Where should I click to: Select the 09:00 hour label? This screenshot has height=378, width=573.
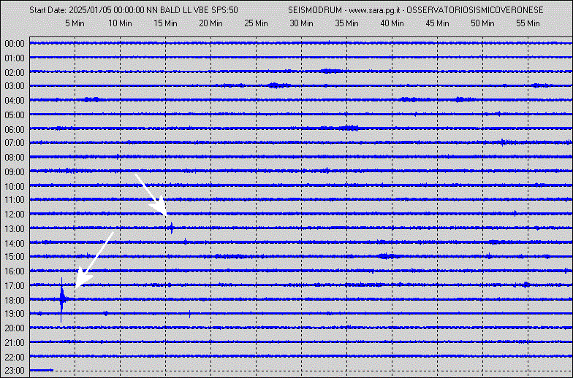point(15,172)
